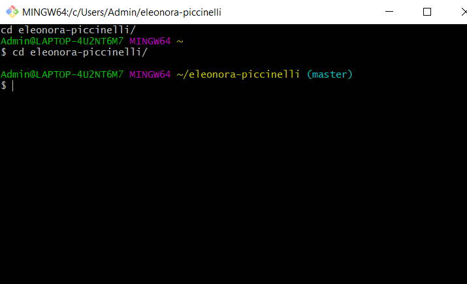Click the window title MINGW64:/c/Users/Admin/eleonora-piccinelli

[x=121, y=12]
